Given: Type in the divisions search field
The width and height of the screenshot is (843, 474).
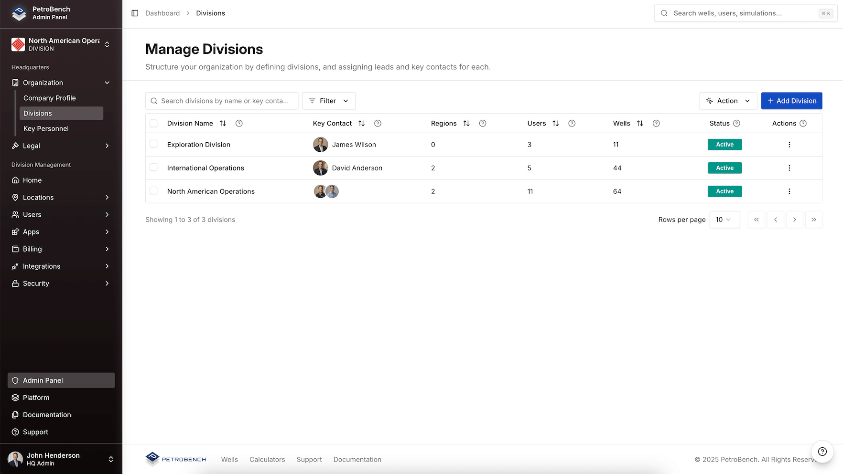Looking at the screenshot, I should (222, 101).
